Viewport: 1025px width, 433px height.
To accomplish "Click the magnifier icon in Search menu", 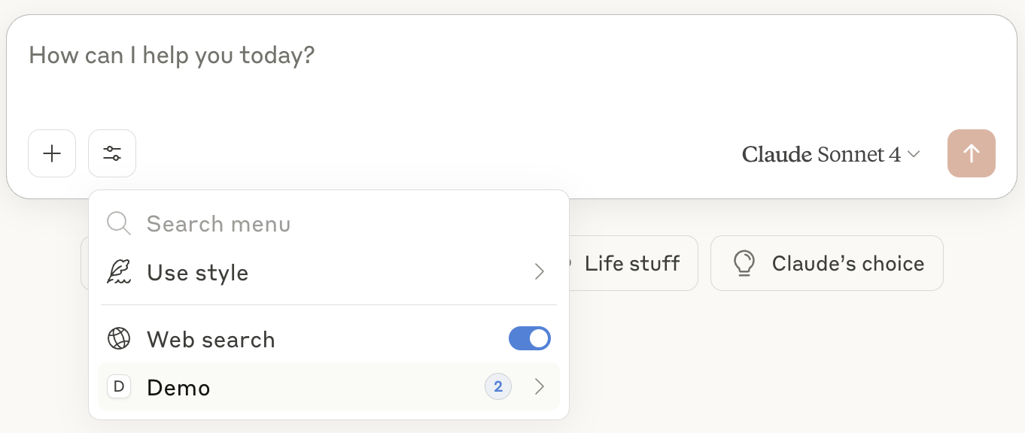I will [119, 223].
